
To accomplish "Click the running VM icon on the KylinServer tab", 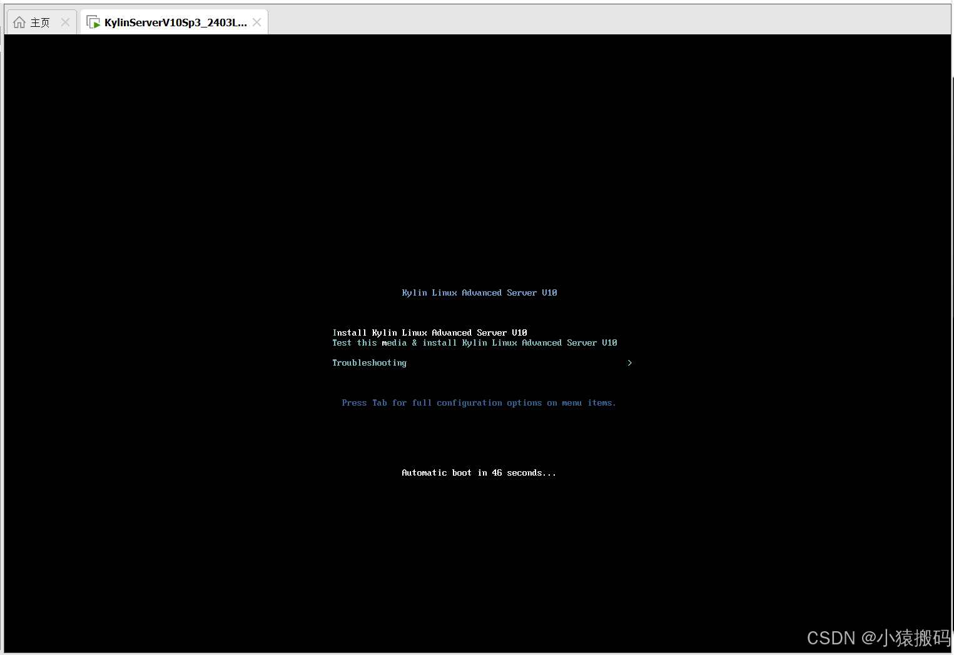I will (x=93, y=22).
